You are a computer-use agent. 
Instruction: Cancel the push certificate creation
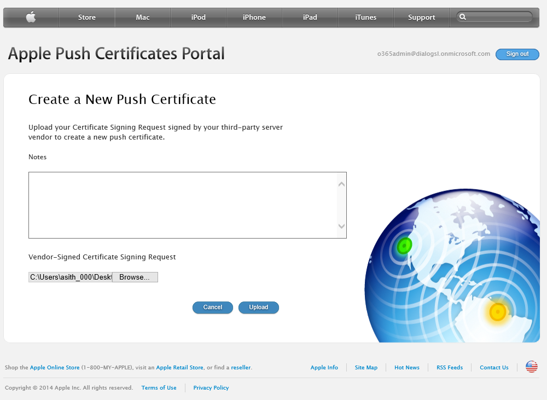212,308
